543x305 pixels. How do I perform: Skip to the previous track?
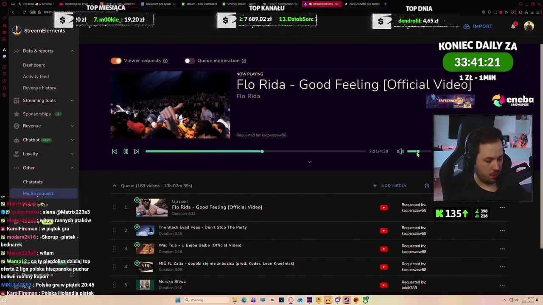(x=115, y=151)
